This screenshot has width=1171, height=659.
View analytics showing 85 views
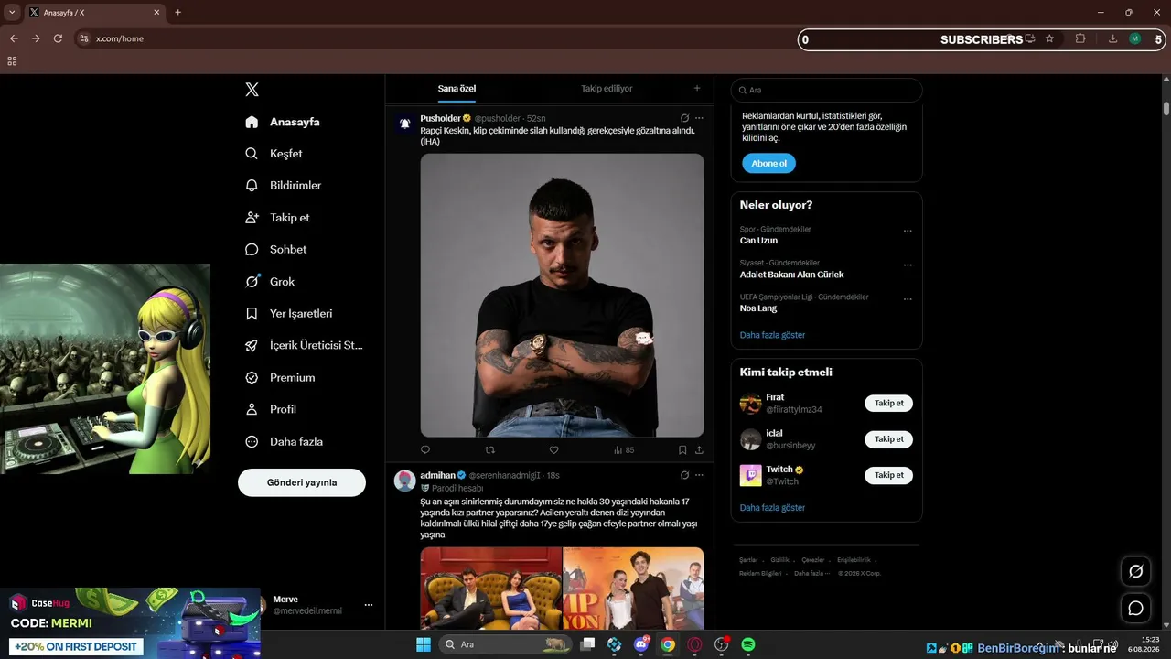coord(624,450)
